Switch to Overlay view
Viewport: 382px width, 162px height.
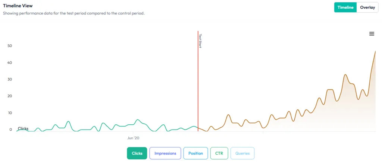click(x=367, y=7)
